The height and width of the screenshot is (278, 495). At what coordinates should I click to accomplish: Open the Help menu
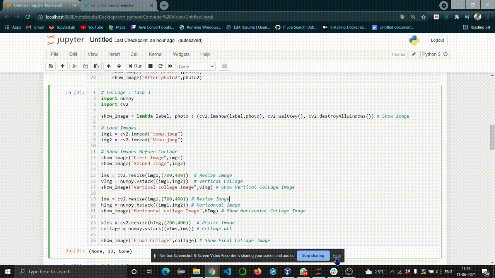click(x=205, y=54)
